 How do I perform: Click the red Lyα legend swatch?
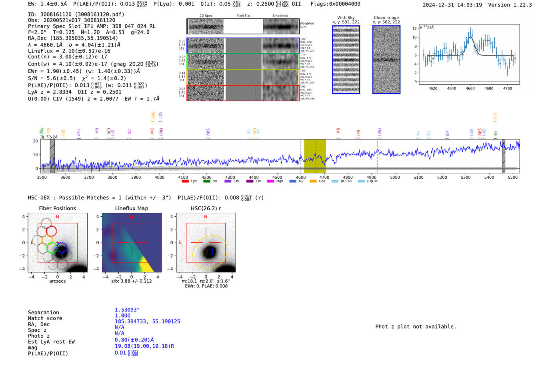(185, 182)
